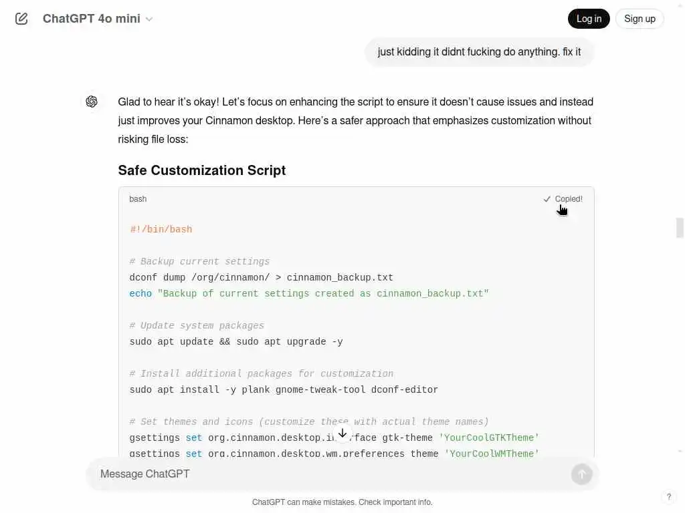Click the Sign up button

click(x=640, y=19)
